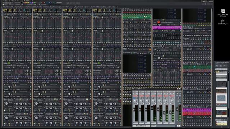The width and height of the screenshot is (230, 129).
Task: Pick orange color swatch in top toolbar
Action: (25, 3)
